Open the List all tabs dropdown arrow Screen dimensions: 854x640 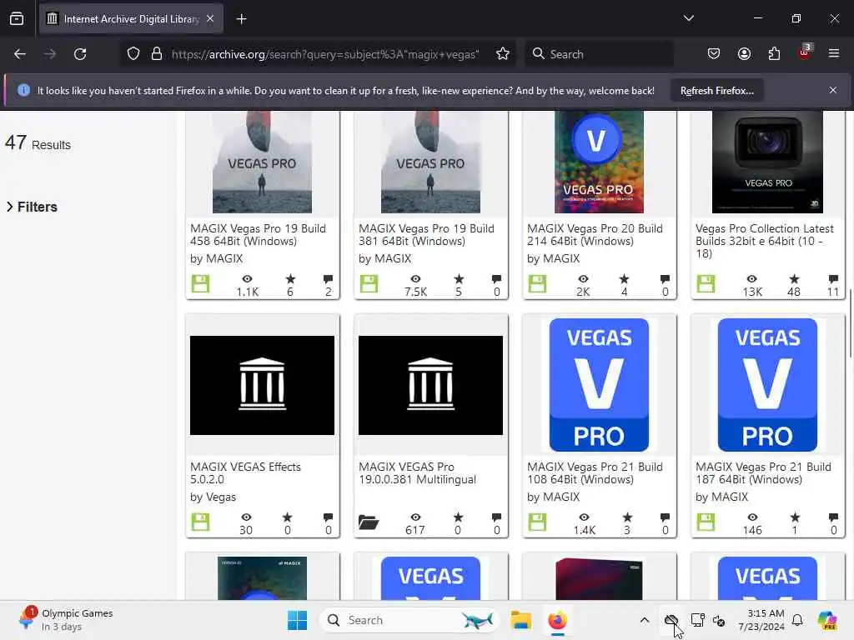click(x=688, y=18)
